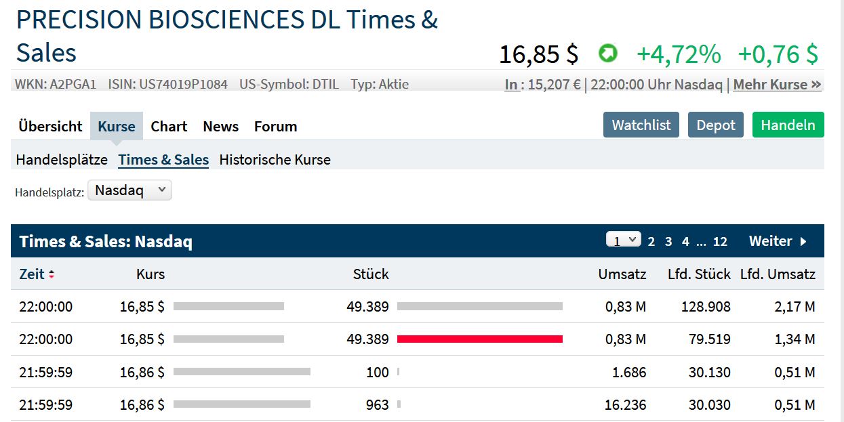Viewport: 844px width, 422px height.
Task: Open the Handelsplatz Nasdaq dropdown
Action: [129, 190]
